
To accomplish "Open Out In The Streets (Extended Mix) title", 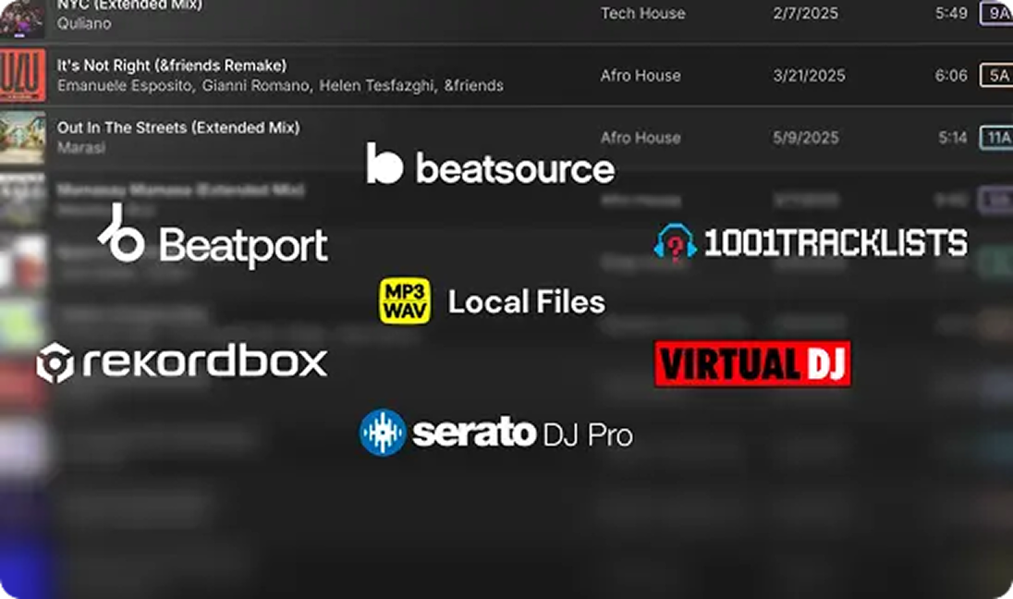I will (x=178, y=128).
